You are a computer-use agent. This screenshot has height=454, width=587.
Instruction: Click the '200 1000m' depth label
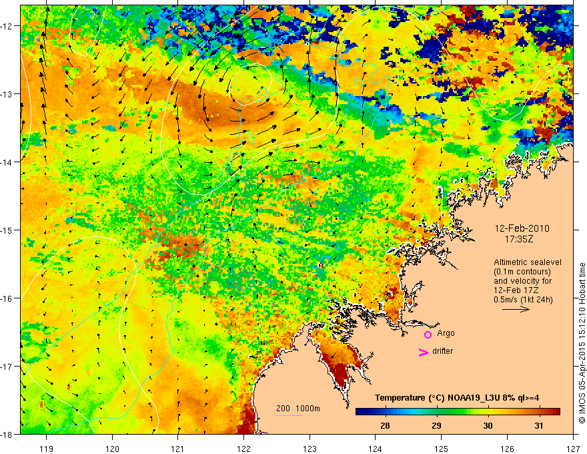point(298,409)
